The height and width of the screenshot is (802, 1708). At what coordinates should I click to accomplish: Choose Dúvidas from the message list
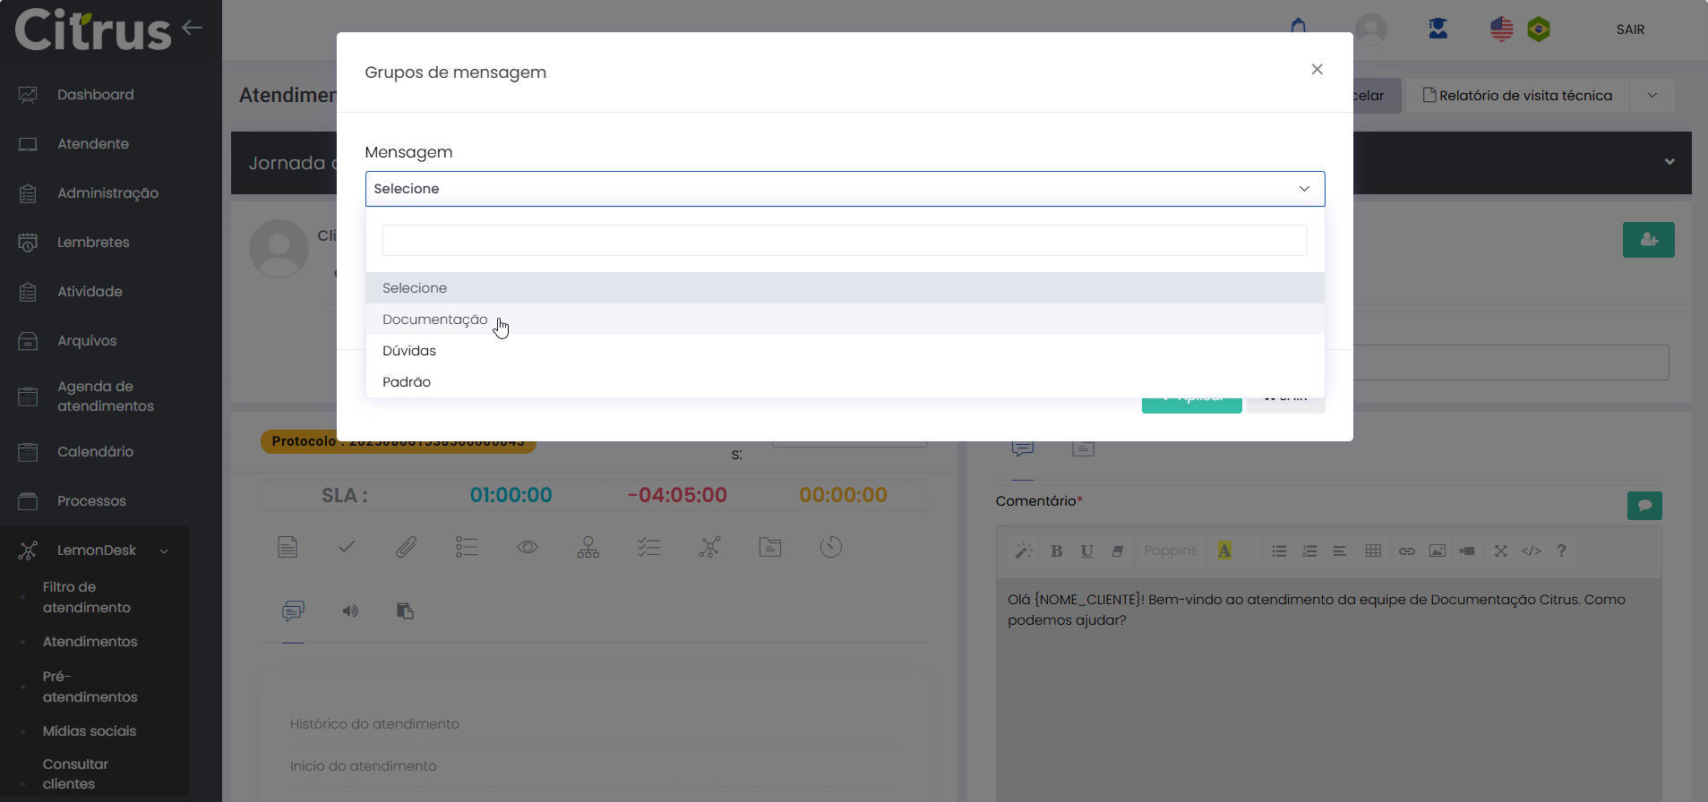pyautogui.click(x=845, y=351)
